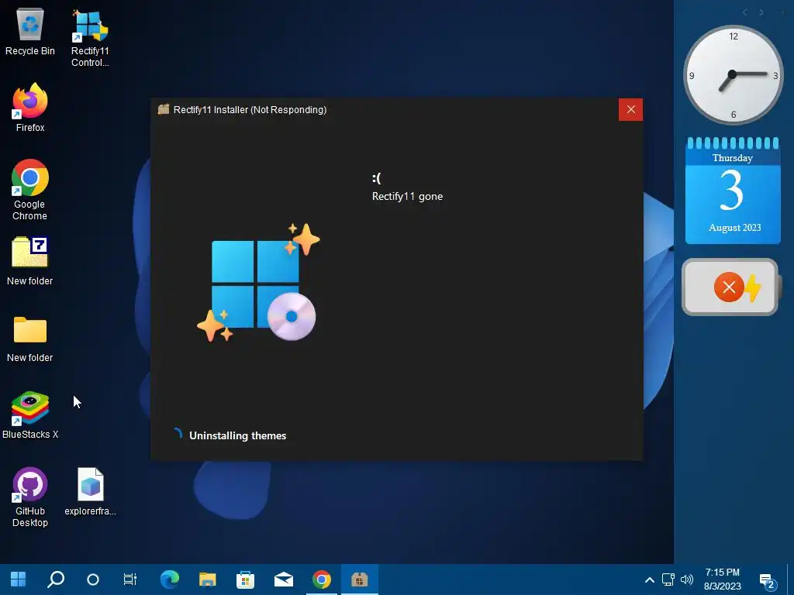Show hidden system tray icons
794x595 pixels.
coord(649,580)
